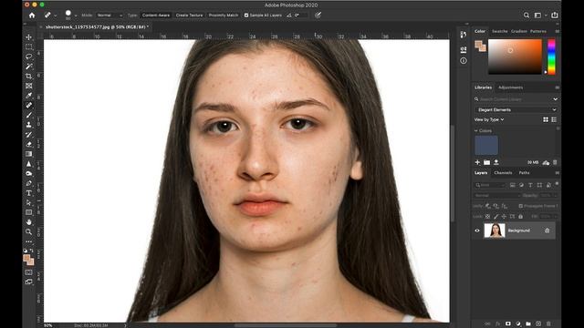Viewport: 584px width, 328px height.
Task: Open the Properties panel icon
Action: (464, 50)
